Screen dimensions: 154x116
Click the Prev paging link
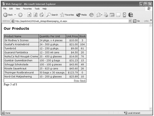(x=77, y=81)
